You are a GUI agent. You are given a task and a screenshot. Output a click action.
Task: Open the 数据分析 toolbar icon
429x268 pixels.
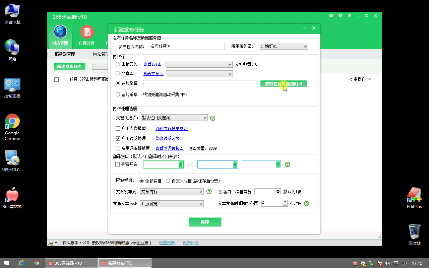point(87,36)
